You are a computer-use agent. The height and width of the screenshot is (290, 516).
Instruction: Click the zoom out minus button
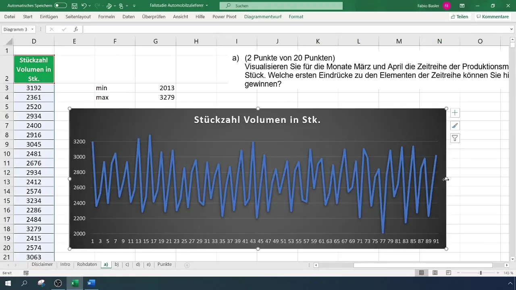pos(458,273)
